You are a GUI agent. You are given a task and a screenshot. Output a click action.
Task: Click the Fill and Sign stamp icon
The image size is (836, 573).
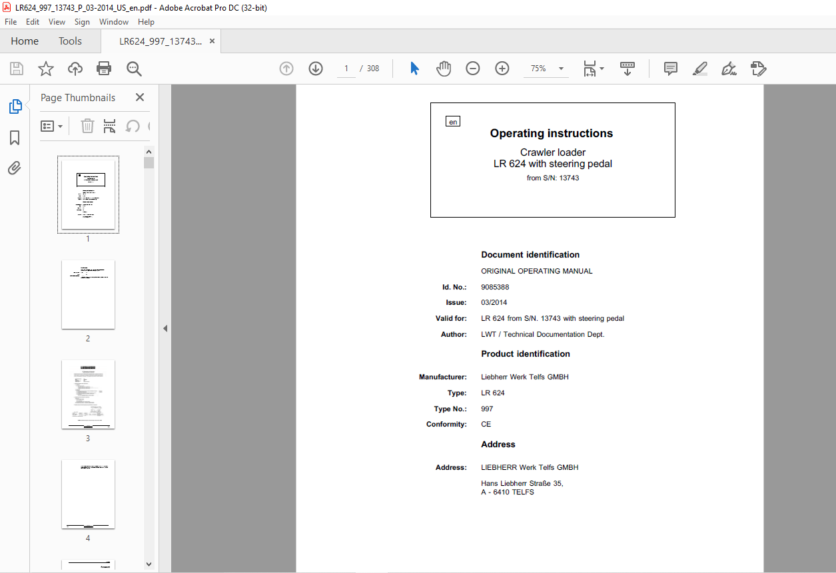click(759, 69)
